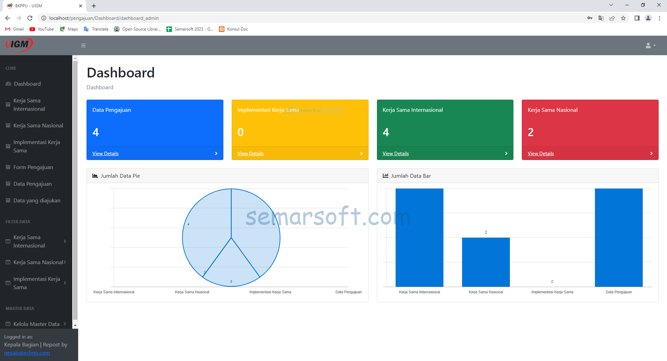This screenshot has height=361, width=667.
Task: Open the password key icon
Action: point(590,18)
